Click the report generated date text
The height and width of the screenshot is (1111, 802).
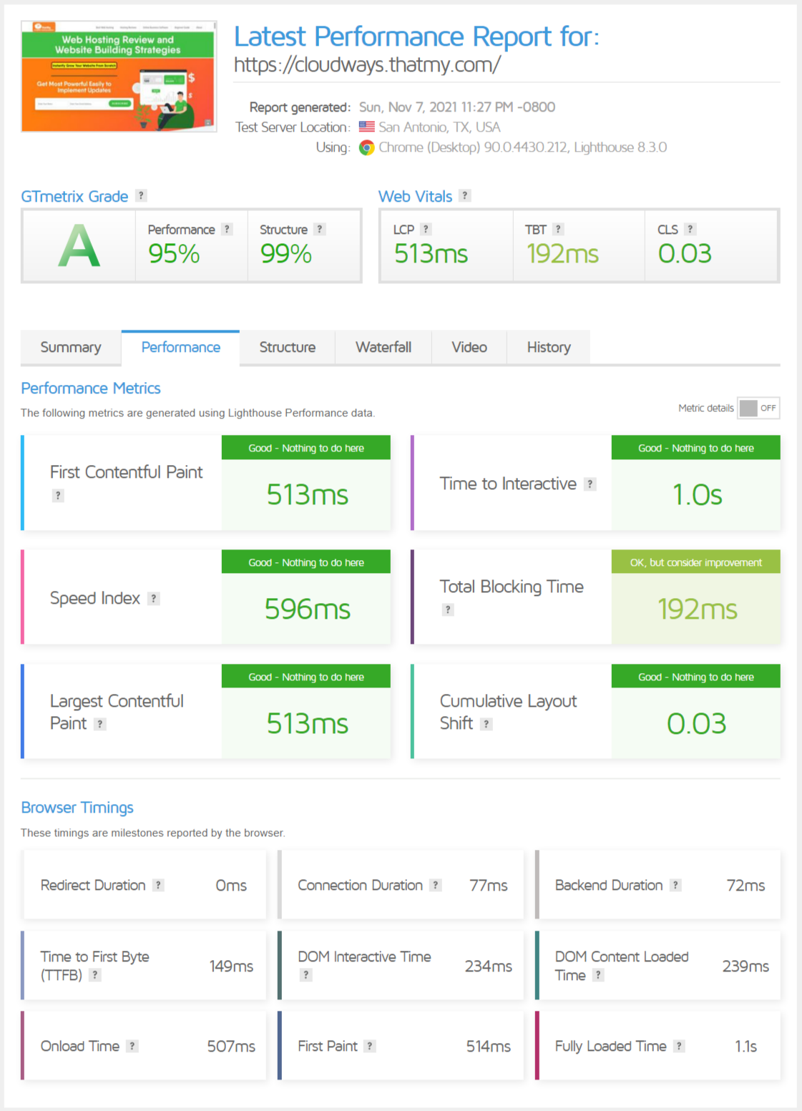[457, 107]
